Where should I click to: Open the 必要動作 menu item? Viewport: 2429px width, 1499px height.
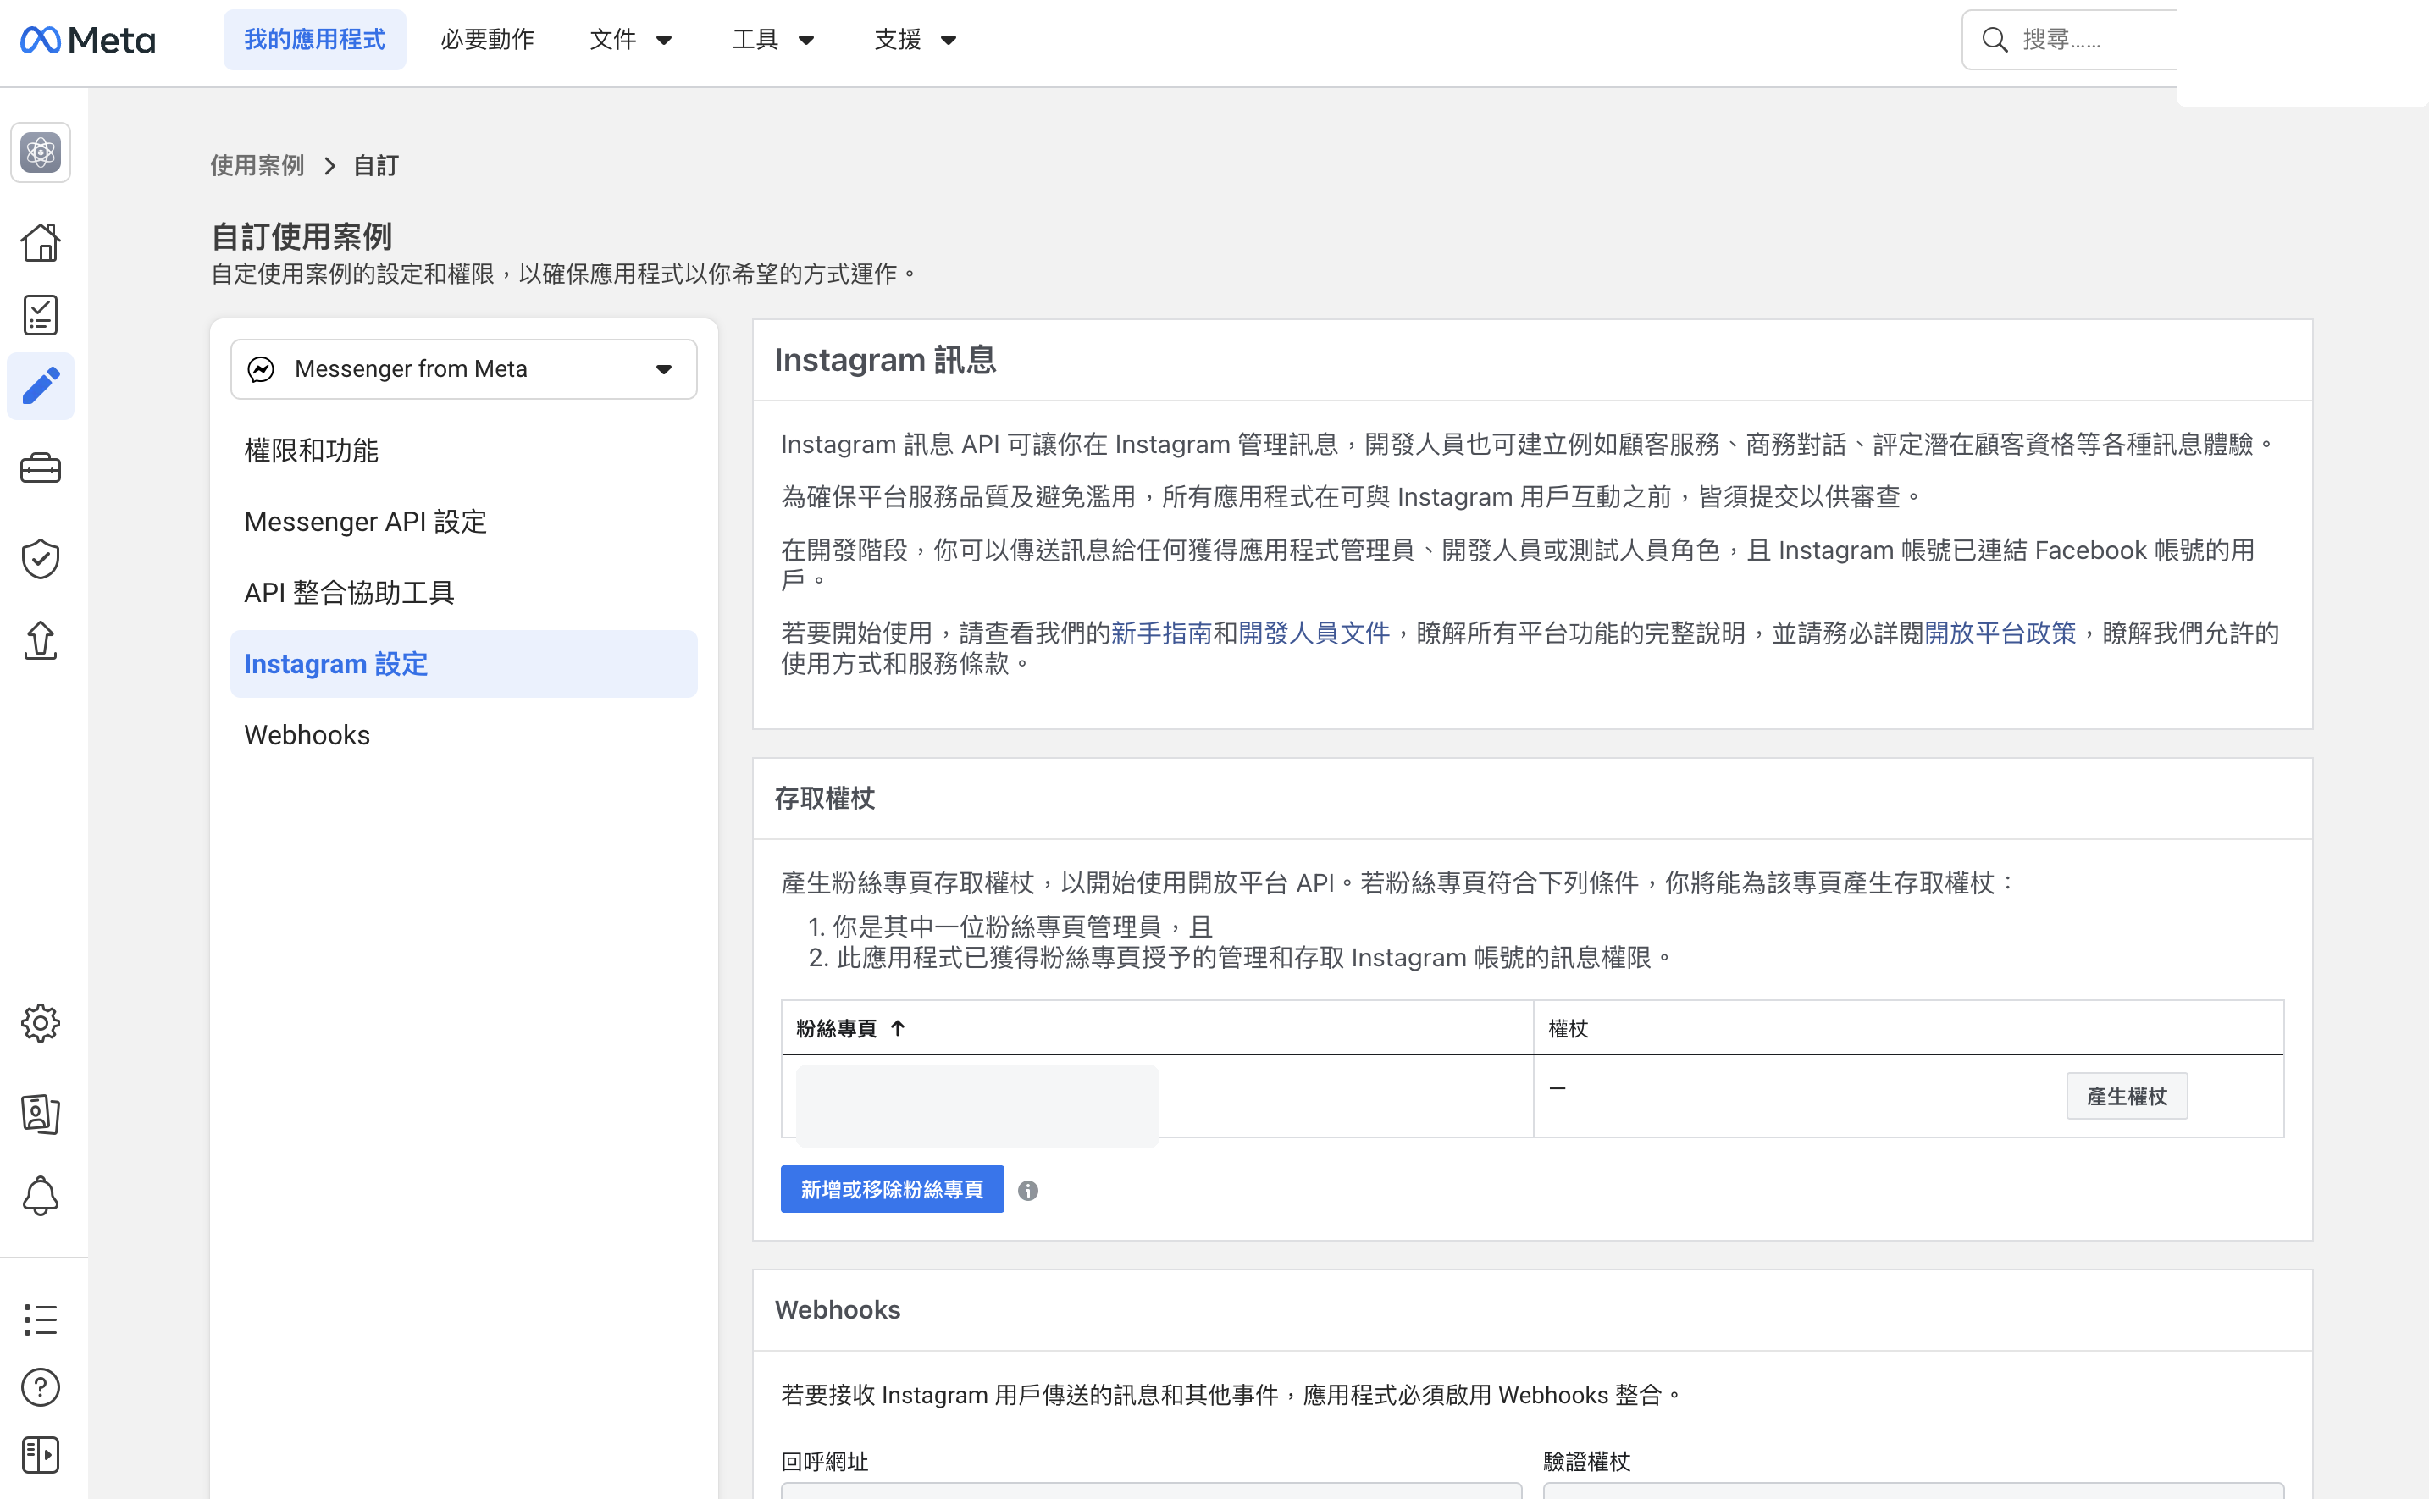(488, 40)
